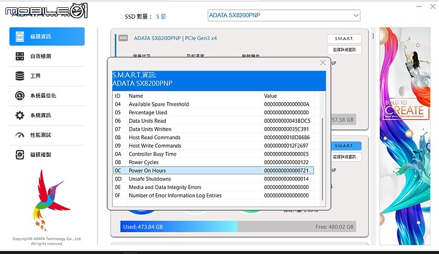Select the Host Write Commands row

213,146
